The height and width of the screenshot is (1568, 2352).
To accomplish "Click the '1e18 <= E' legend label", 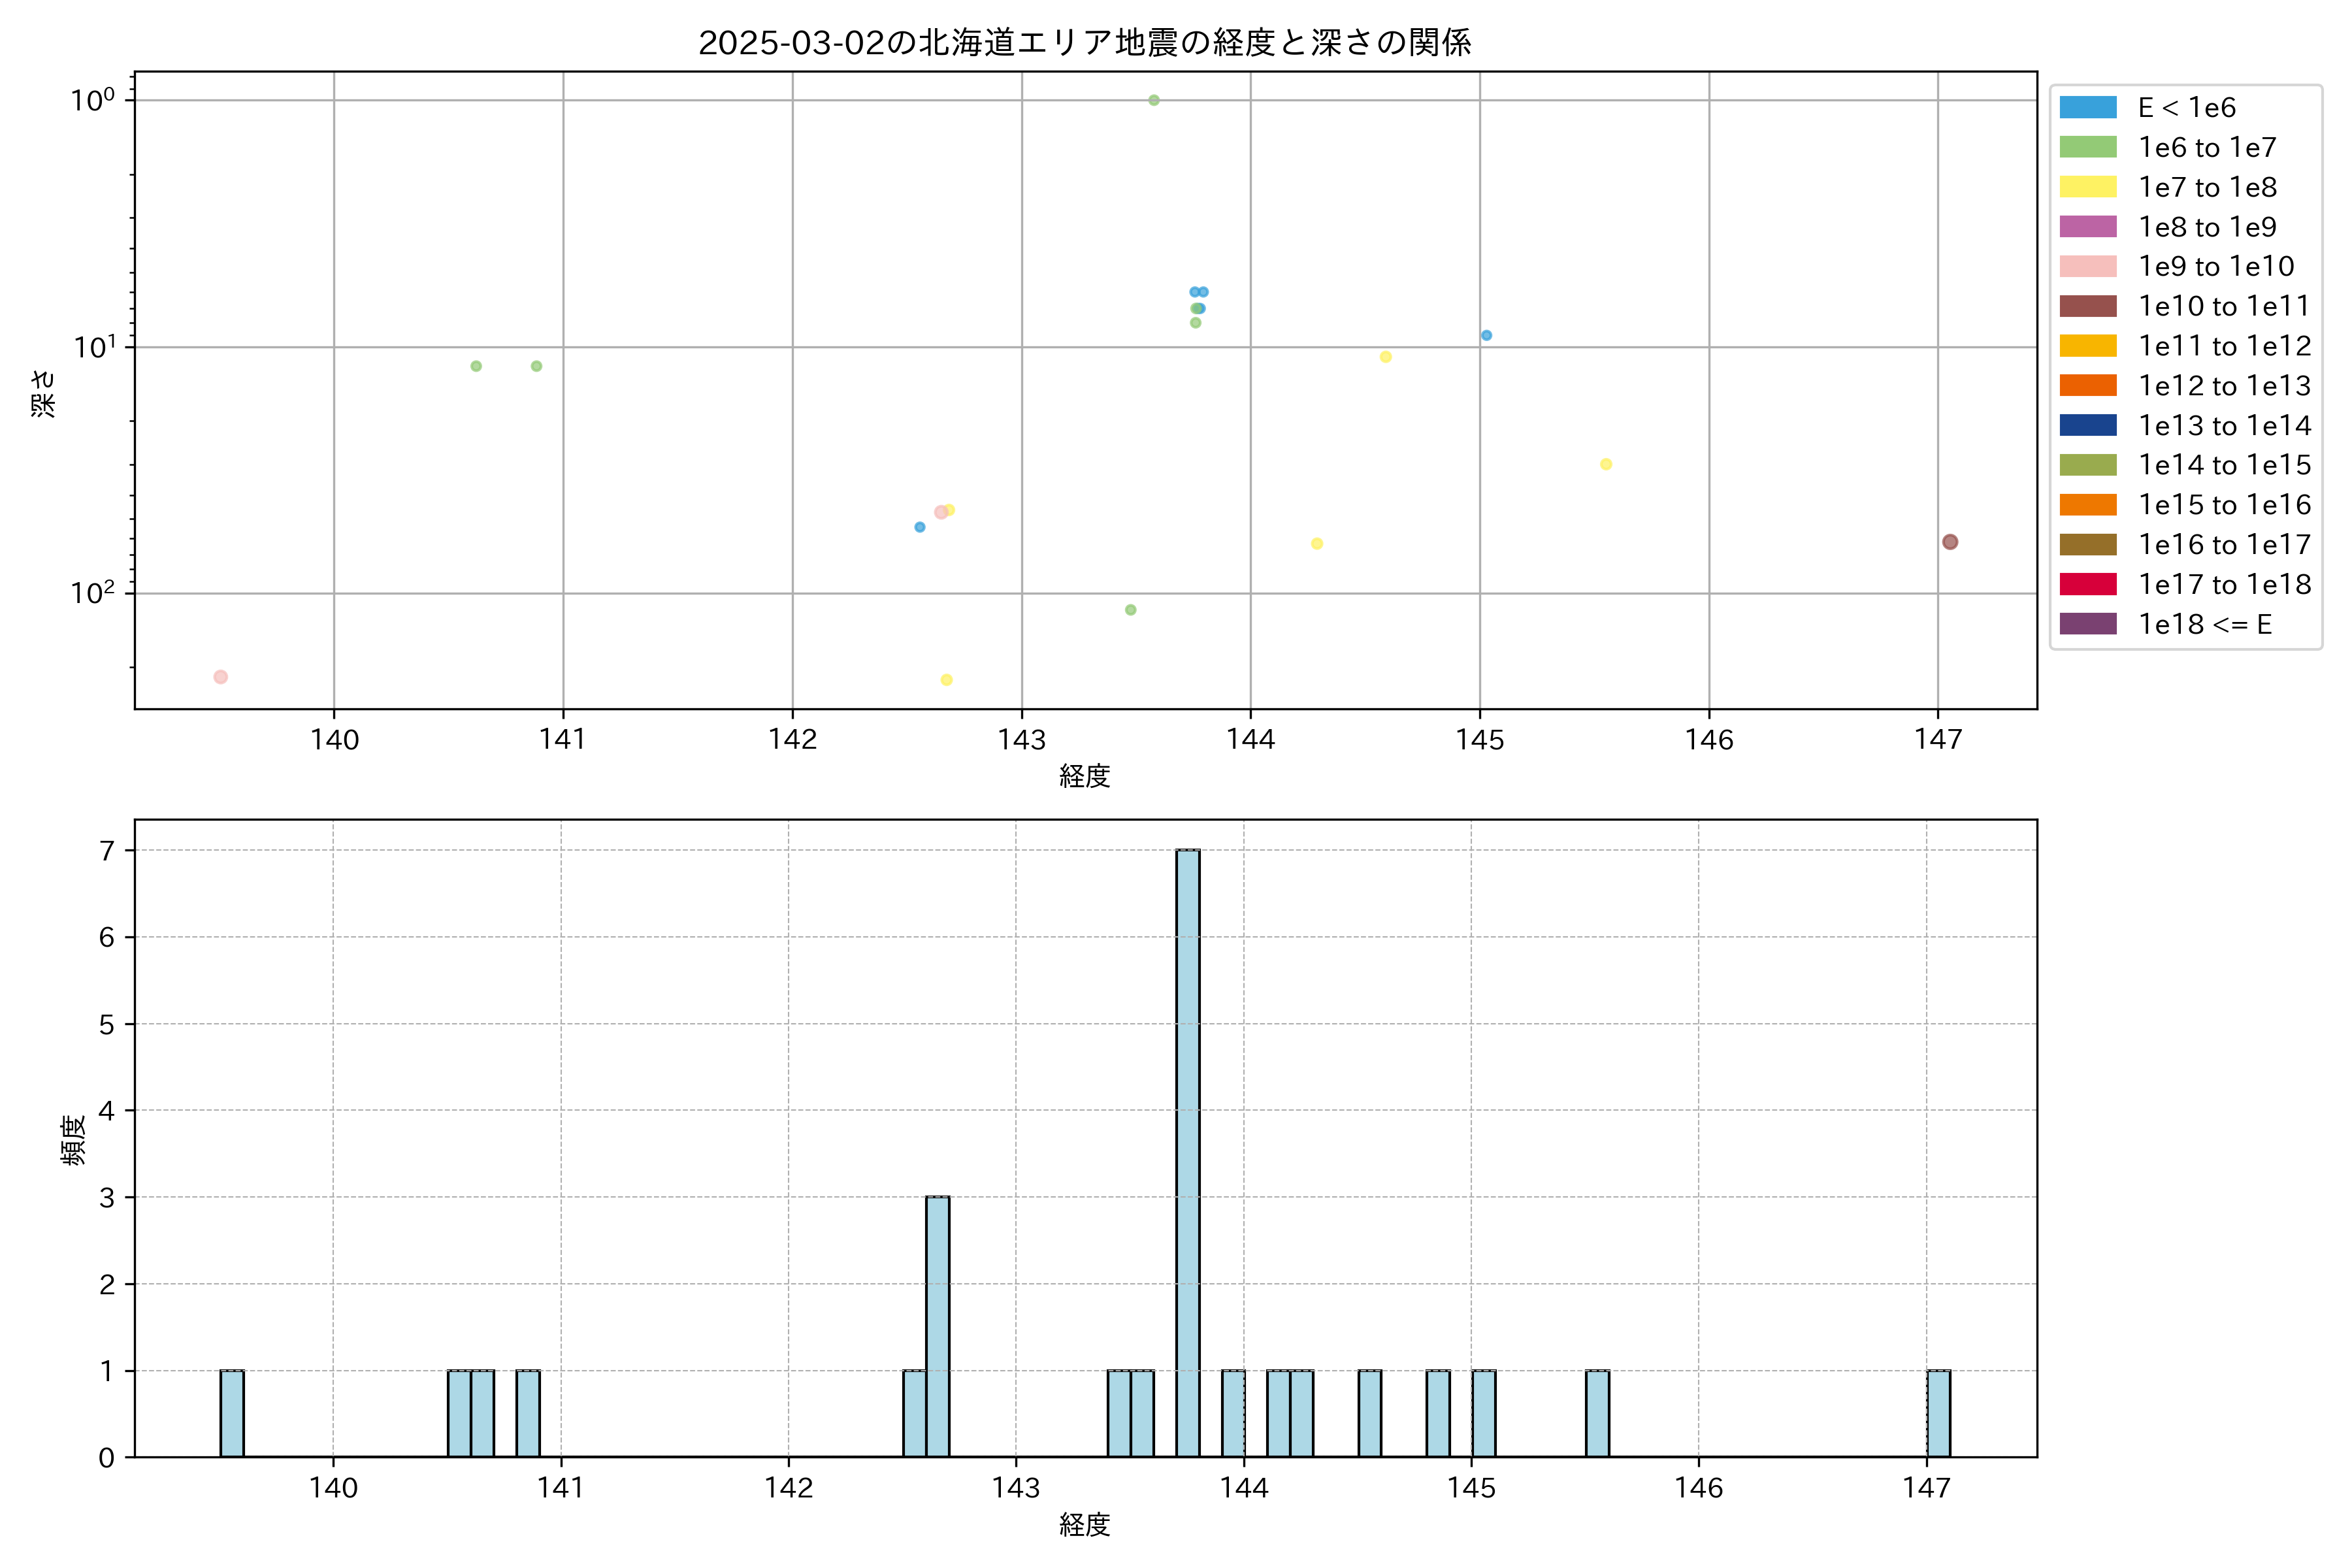I will [2204, 625].
